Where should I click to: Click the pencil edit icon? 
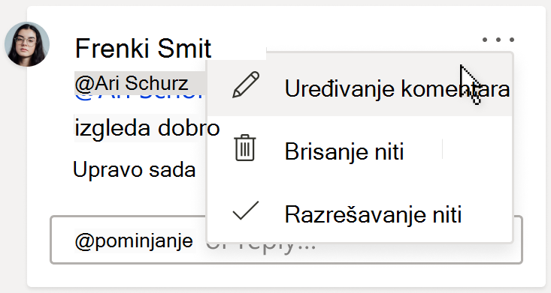point(246,85)
